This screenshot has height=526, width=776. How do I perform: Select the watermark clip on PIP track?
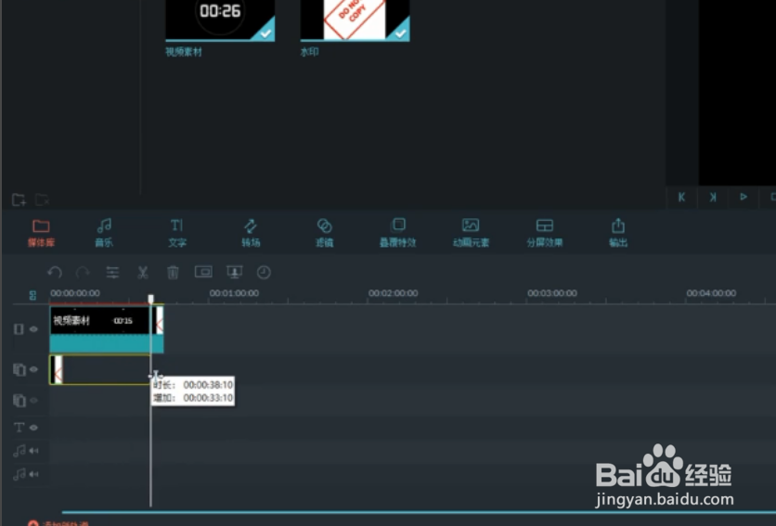[x=99, y=369]
